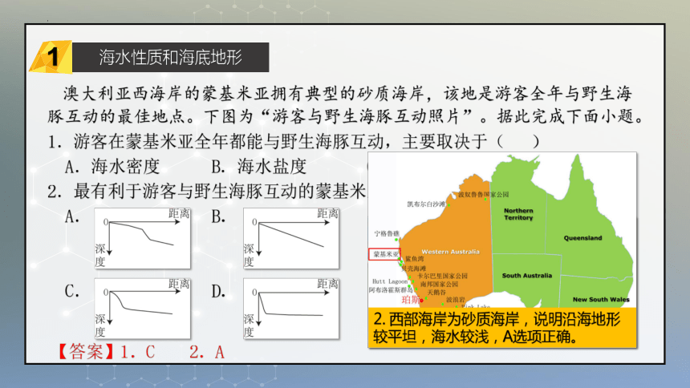Click the 波奴鲁鲁国家公园 map label

tap(483, 195)
